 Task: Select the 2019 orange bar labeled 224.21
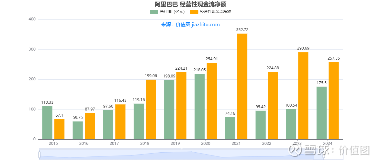181,106
